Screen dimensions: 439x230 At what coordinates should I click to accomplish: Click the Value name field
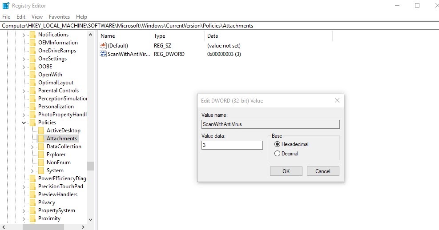[x=270, y=124]
